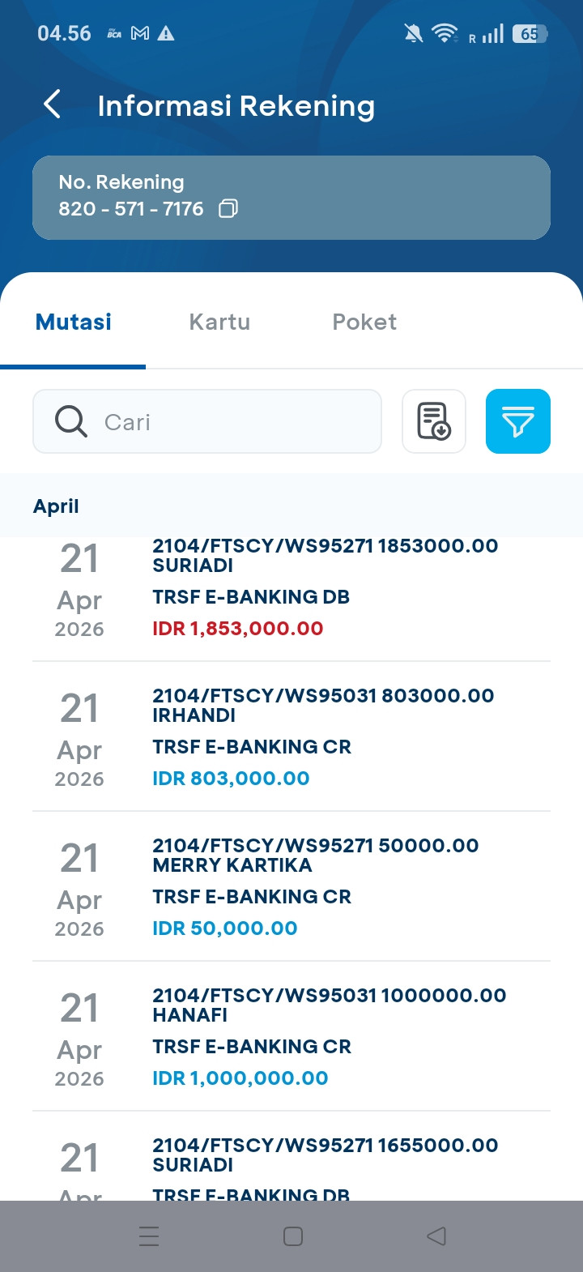Tap the download statement icon
Screen dimensions: 583x1272
click(434, 421)
